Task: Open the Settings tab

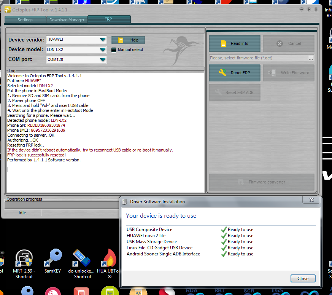Action: point(25,20)
